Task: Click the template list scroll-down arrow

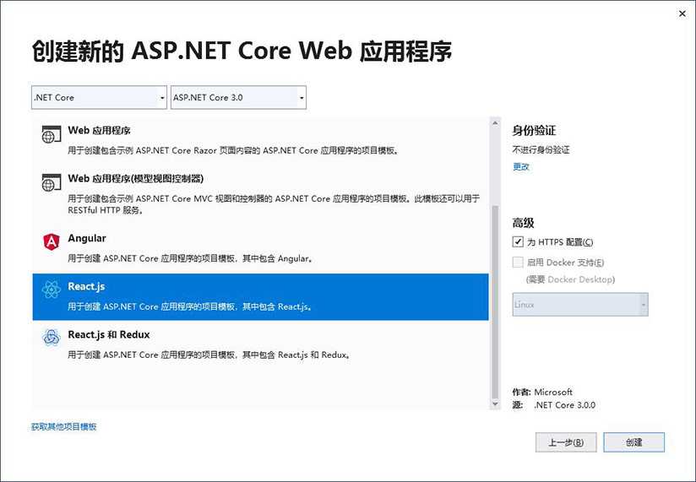Action: (495, 404)
